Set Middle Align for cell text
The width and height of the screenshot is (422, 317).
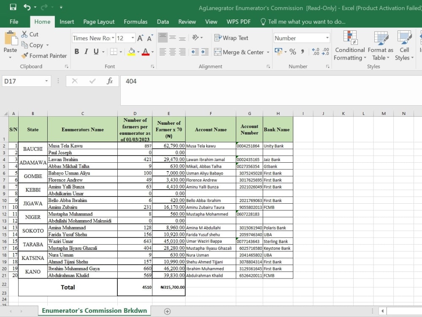(173, 38)
